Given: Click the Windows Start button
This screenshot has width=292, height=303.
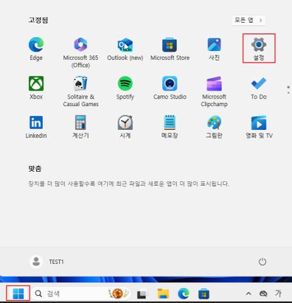Looking at the screenshot, I should tap(18, 294).
